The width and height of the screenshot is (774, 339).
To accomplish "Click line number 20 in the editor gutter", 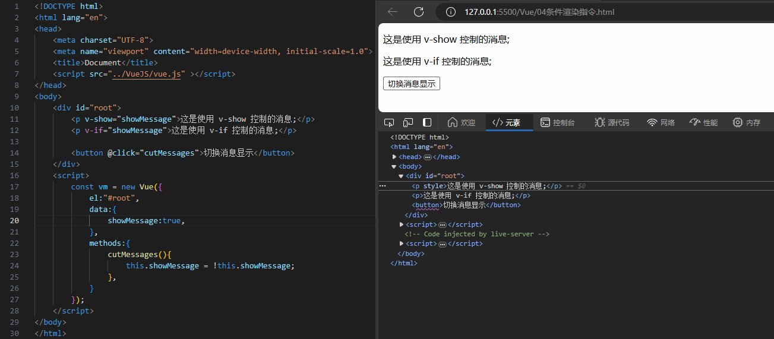I will coord(13,220).
